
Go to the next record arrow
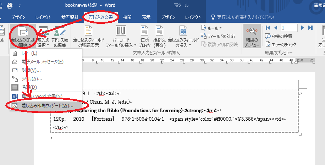tap(303, 28)
